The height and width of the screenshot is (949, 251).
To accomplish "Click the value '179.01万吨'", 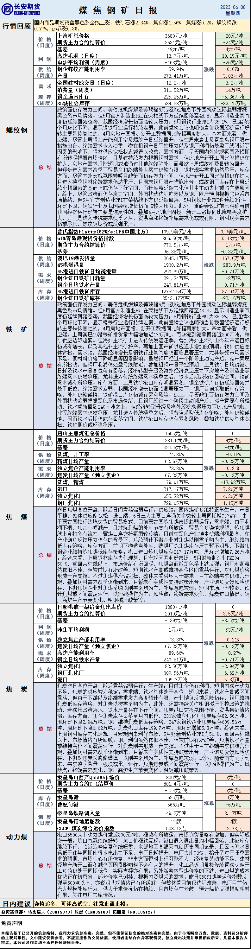I will pyautogui.click(x=176, y=482).
